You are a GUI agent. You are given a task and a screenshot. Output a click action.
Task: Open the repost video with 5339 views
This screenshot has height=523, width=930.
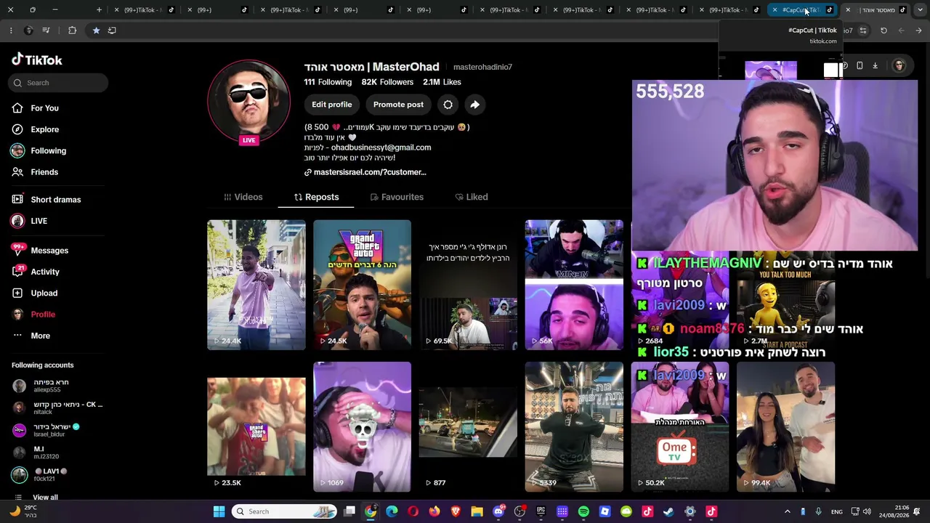pyautogui.click(x=574, y=427)
